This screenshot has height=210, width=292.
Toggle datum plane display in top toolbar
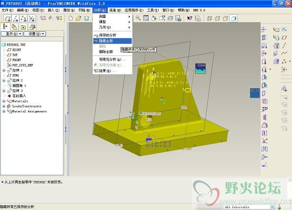(8, 18)
